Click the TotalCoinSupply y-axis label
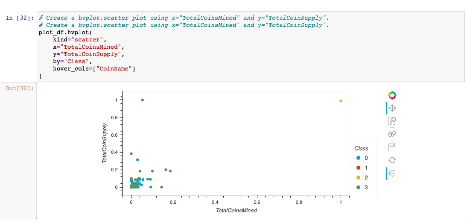The height and width of the screenshot is (223, 467). (x=105, y=143)
